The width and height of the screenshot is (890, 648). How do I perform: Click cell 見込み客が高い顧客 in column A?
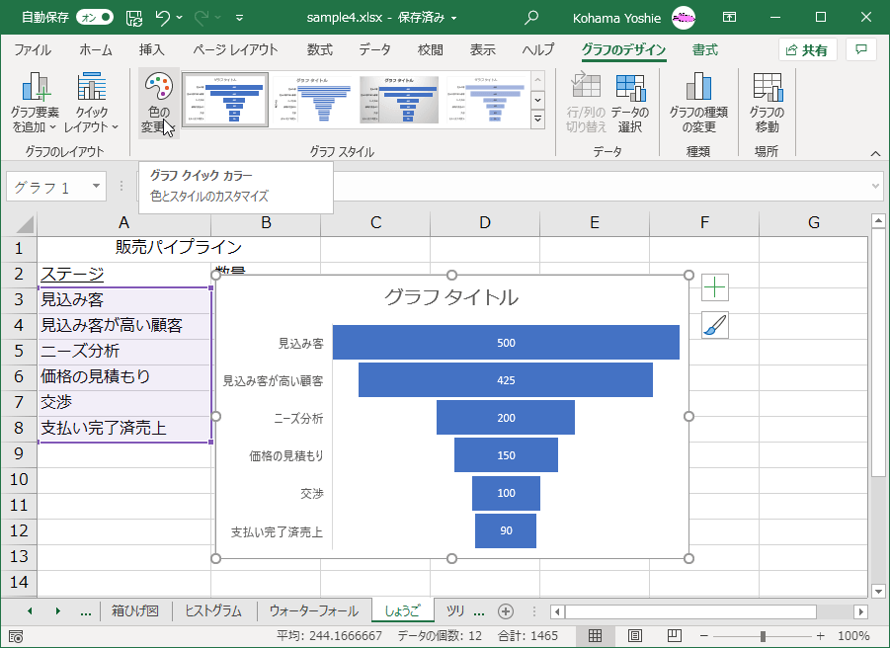123,326
